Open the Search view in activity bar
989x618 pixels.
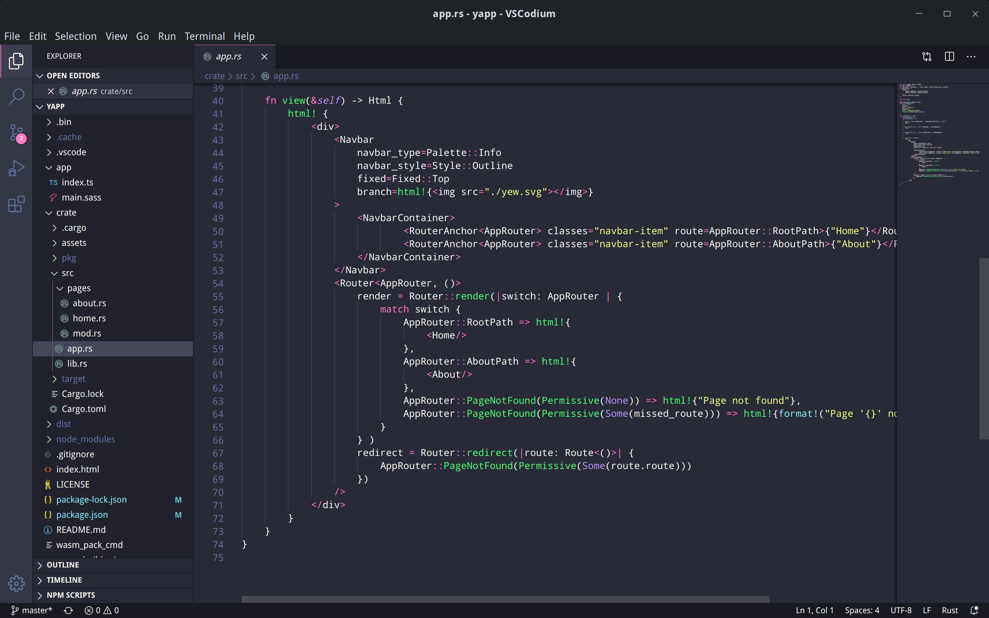(x=16, y=96)
